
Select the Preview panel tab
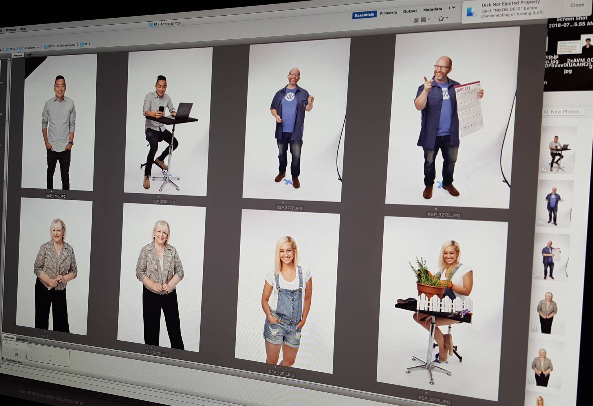pyautogui.click(x=18, y=55)
